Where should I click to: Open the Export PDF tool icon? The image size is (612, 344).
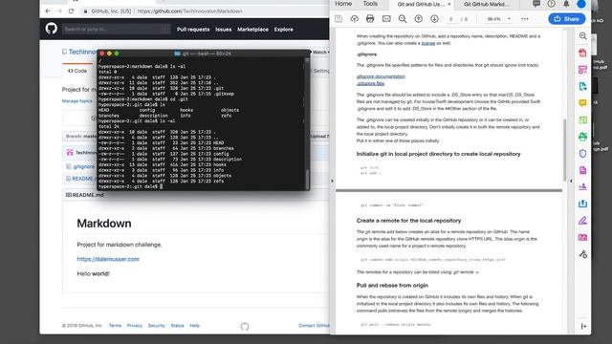point(582,86)
